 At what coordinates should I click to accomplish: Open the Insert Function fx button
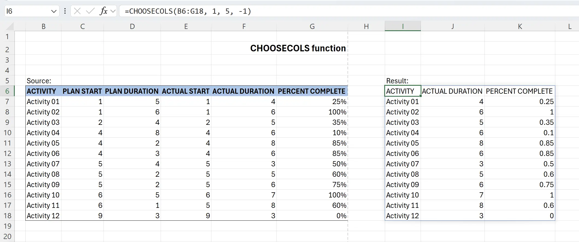click(x=104, y=11)
